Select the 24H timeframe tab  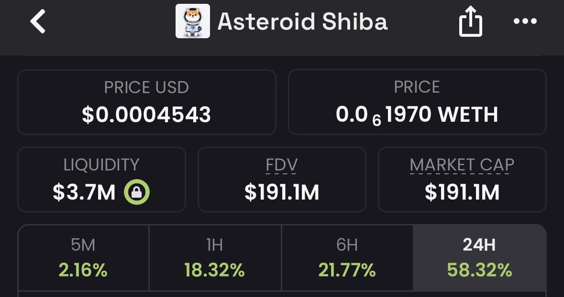coord(479,258)
